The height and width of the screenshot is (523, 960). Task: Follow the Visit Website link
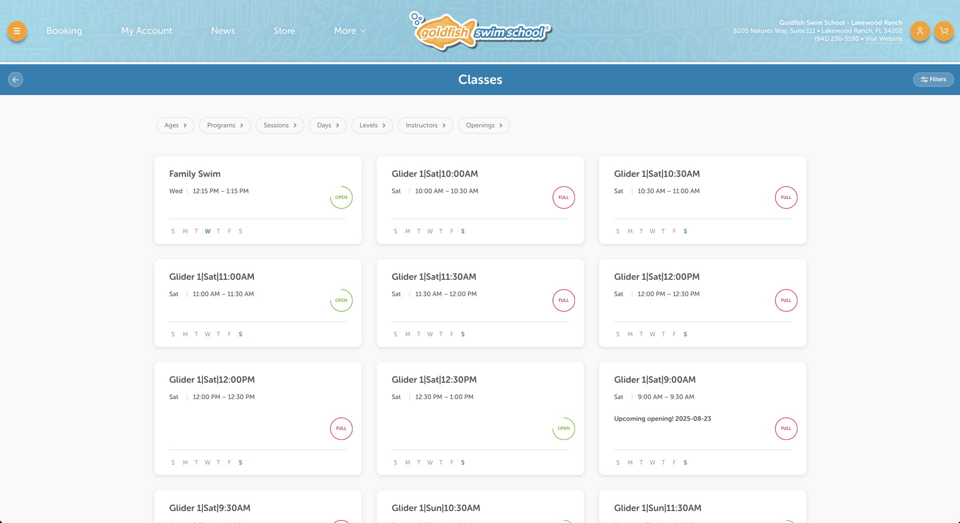883,39
